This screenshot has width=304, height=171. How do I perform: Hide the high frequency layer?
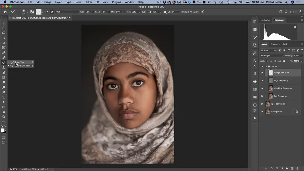[262, 81]
